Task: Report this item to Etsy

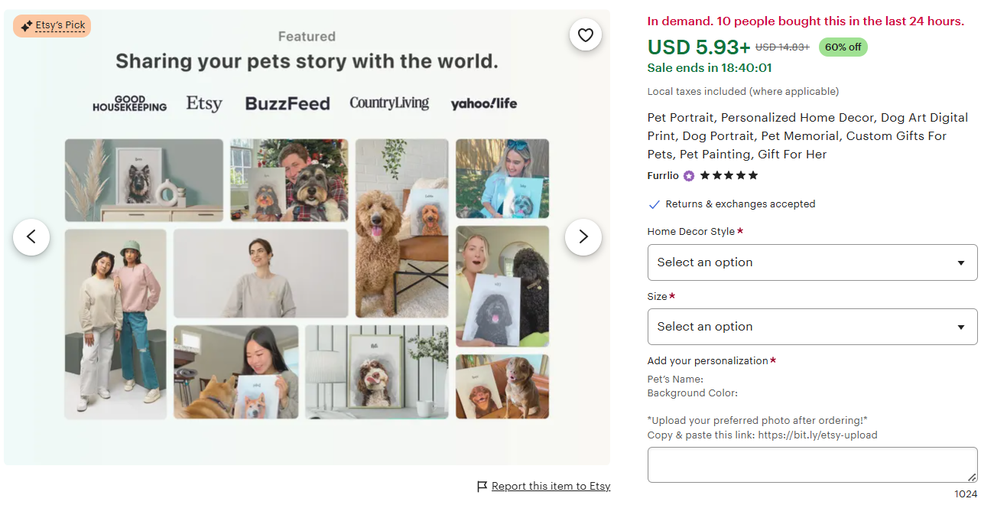Action: click(x=551, y=487)
